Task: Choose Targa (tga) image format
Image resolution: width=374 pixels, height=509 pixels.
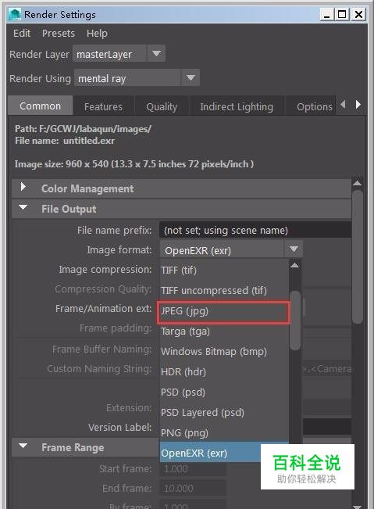Action: tap(224, 331)
